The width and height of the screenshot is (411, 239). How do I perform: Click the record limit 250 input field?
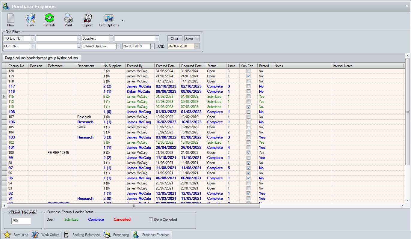(21, 221)
